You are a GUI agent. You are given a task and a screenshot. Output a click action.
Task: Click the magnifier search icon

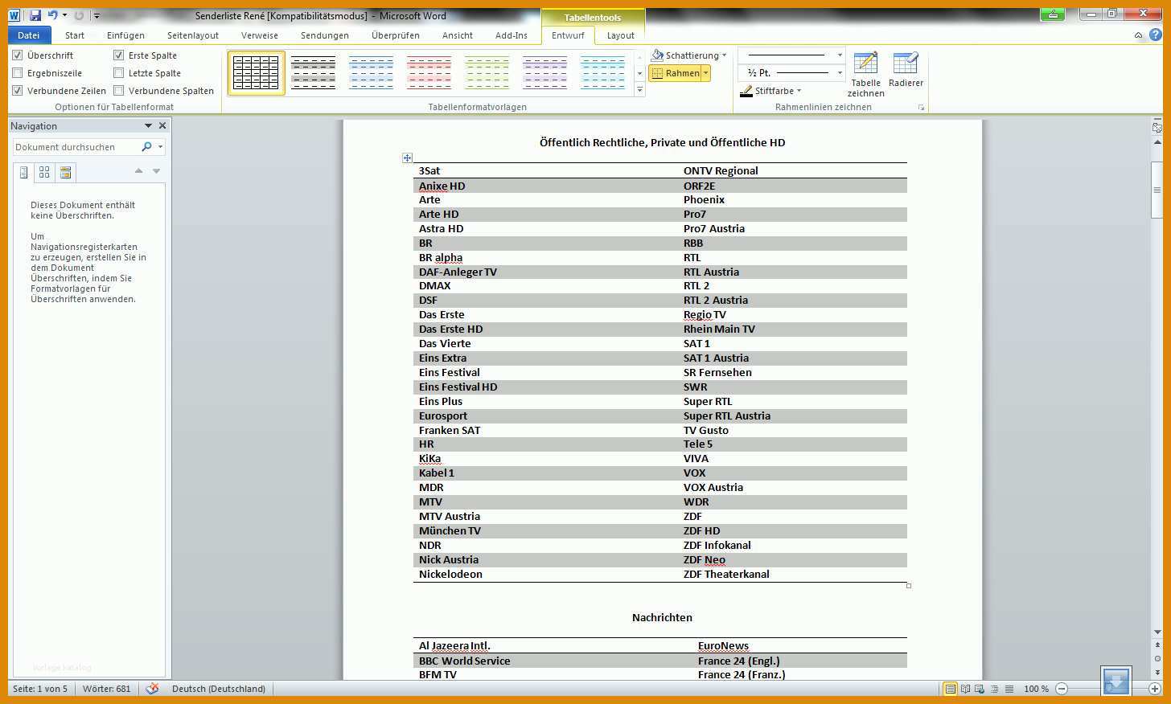pyautogui.click(x=146, y=147)
